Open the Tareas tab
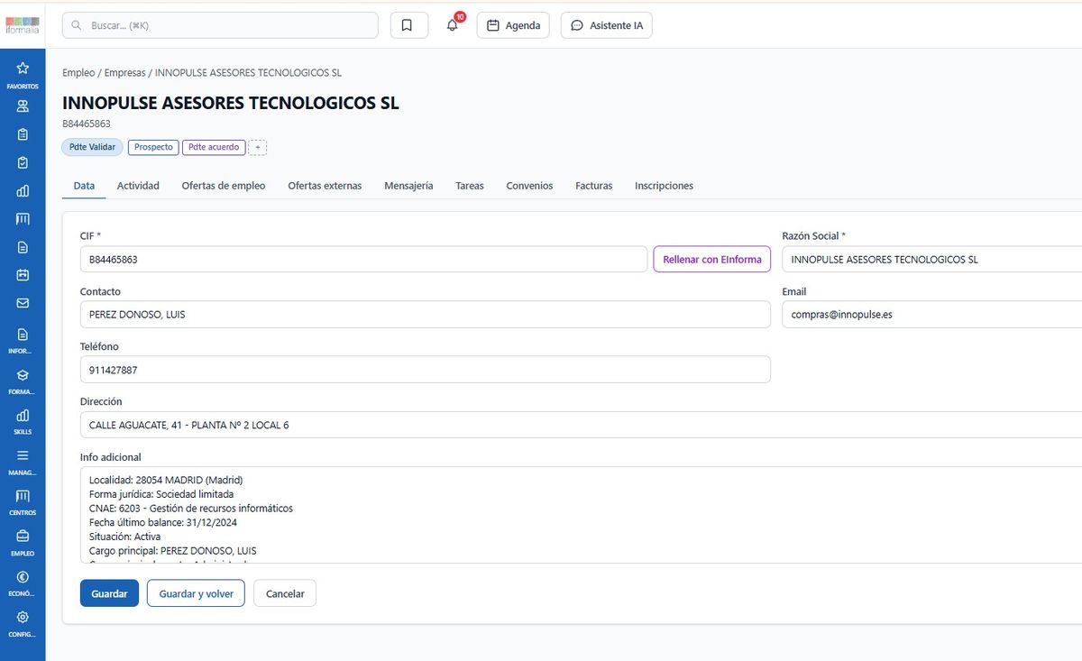This screenshot has height=661, width=1082. 470,186
